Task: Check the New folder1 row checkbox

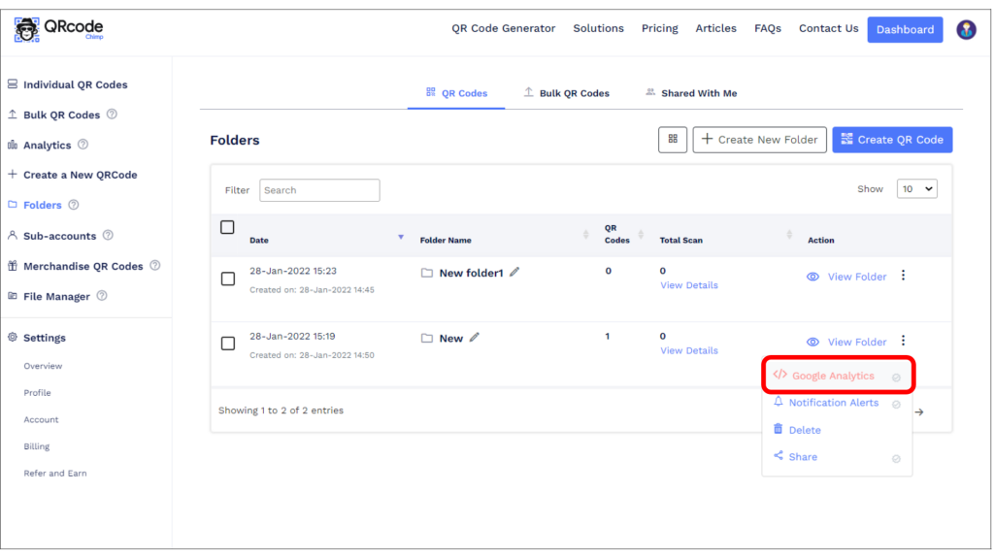Action: pyautogui.click(x=228, y=279)
